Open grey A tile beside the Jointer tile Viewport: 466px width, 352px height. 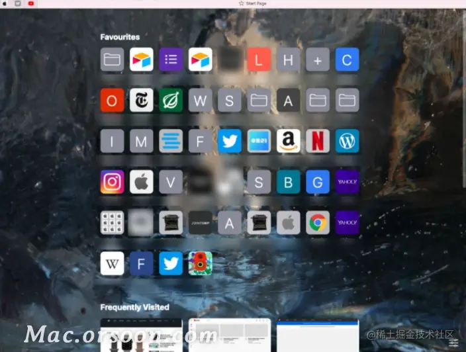click(230, 222)
